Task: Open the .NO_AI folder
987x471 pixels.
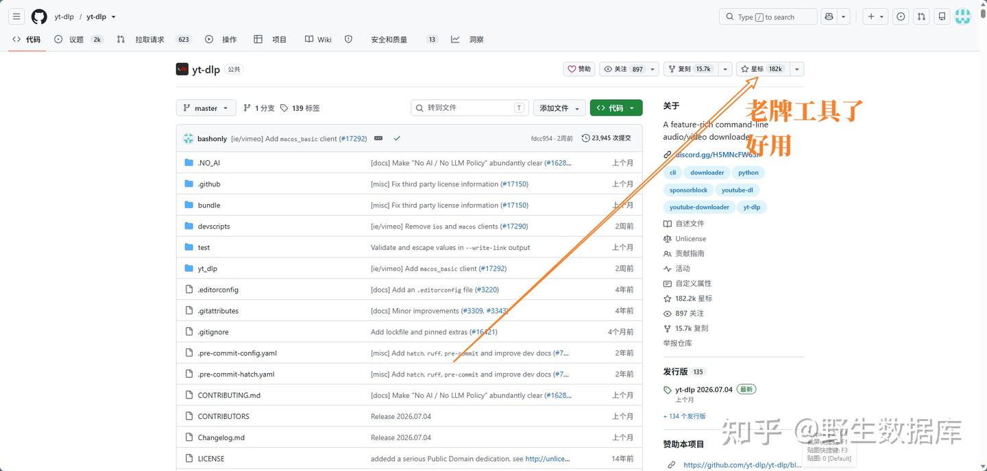Action: pos(209,163)
